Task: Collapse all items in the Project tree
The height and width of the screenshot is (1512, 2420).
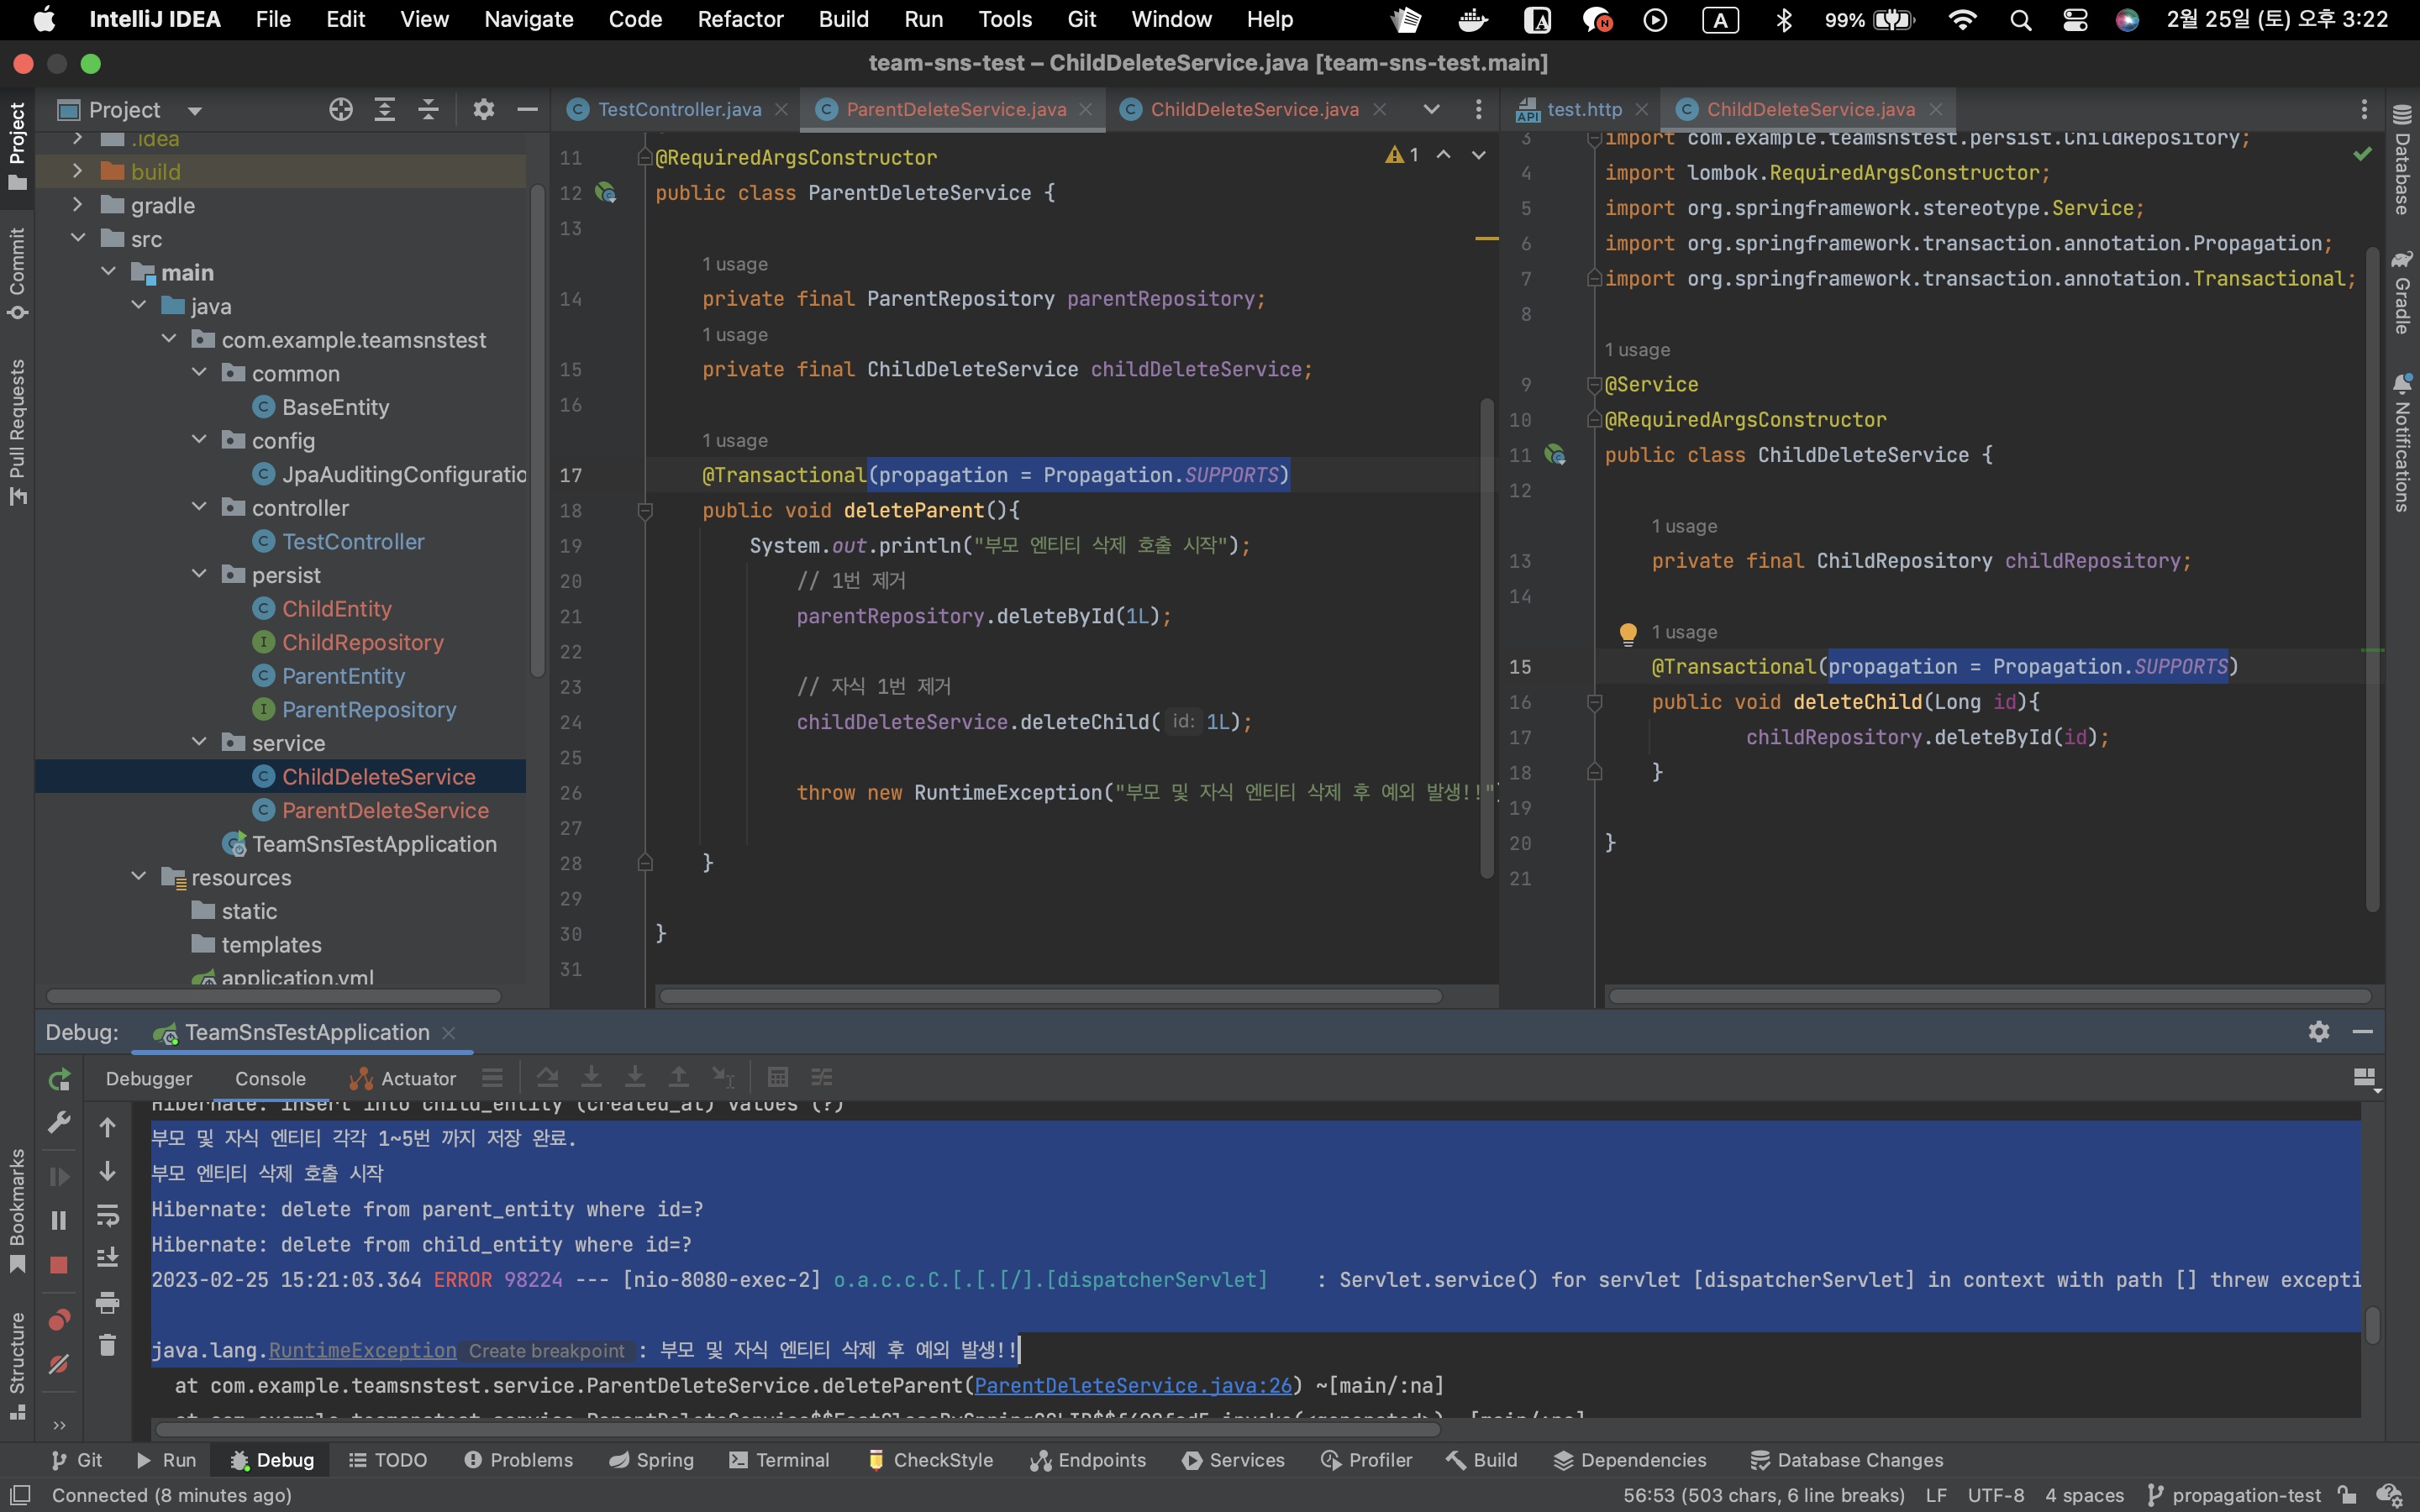Action: pos(428,109)
